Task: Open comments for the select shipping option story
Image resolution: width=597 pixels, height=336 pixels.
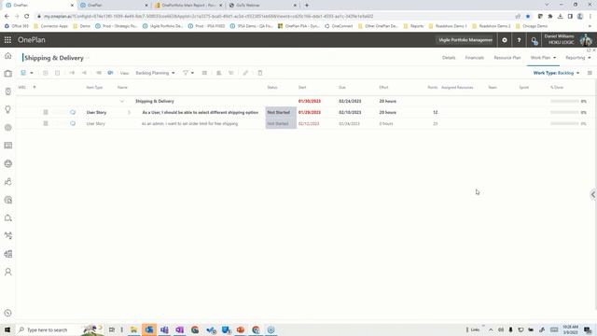Action: coord(73,112)
